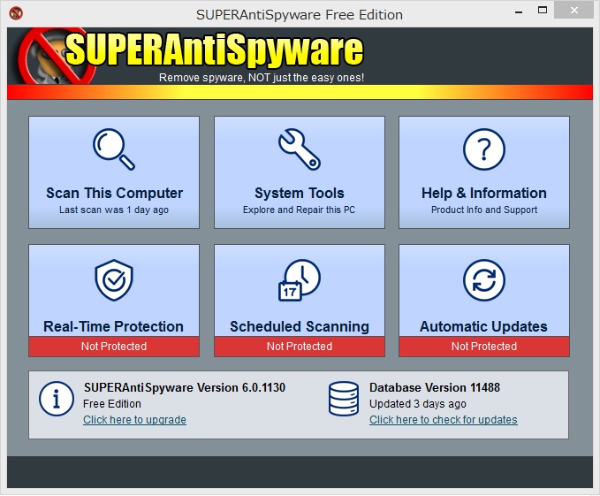600x496 pixels.
Task: Click 'Free Edition' text in info panel
Action: 112,404
